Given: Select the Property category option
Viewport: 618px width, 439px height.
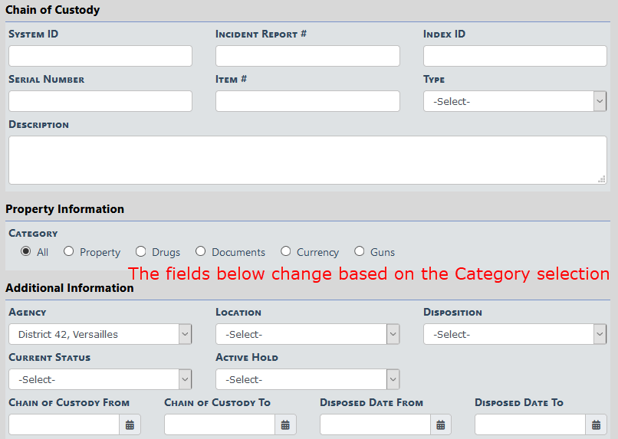Looking at the screenshot, I should pos(69,251).
